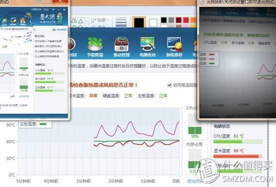Image resolution: width=276 pixels, height=187 pixels.
Task: Open small 鲁大师 window menu arrow
Action: tap(53, 9)
